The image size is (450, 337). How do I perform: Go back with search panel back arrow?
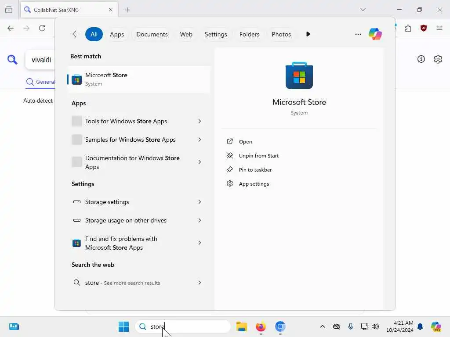click(76, 34)
